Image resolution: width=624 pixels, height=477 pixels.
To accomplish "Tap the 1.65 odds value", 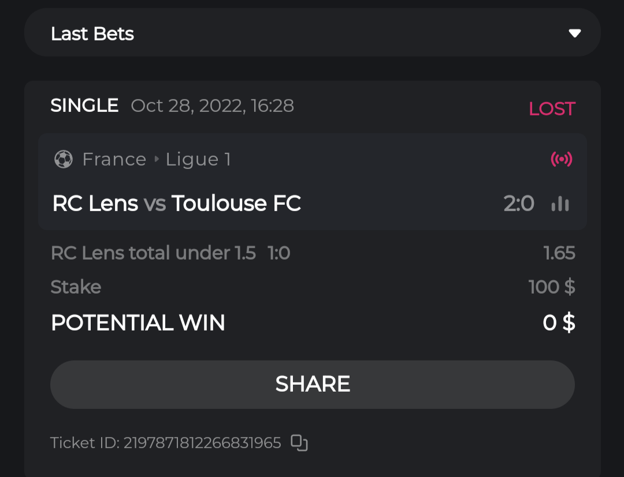I will coord(559,253).
